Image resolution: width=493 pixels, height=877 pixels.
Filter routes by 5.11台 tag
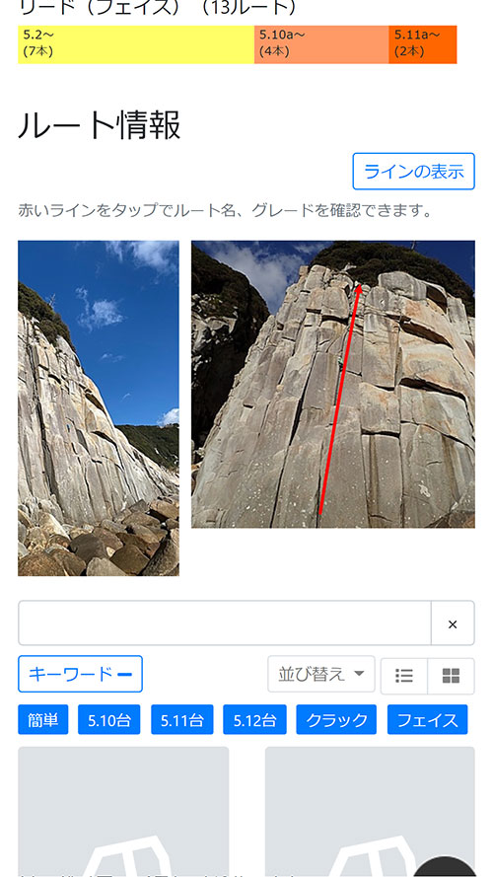182,720
